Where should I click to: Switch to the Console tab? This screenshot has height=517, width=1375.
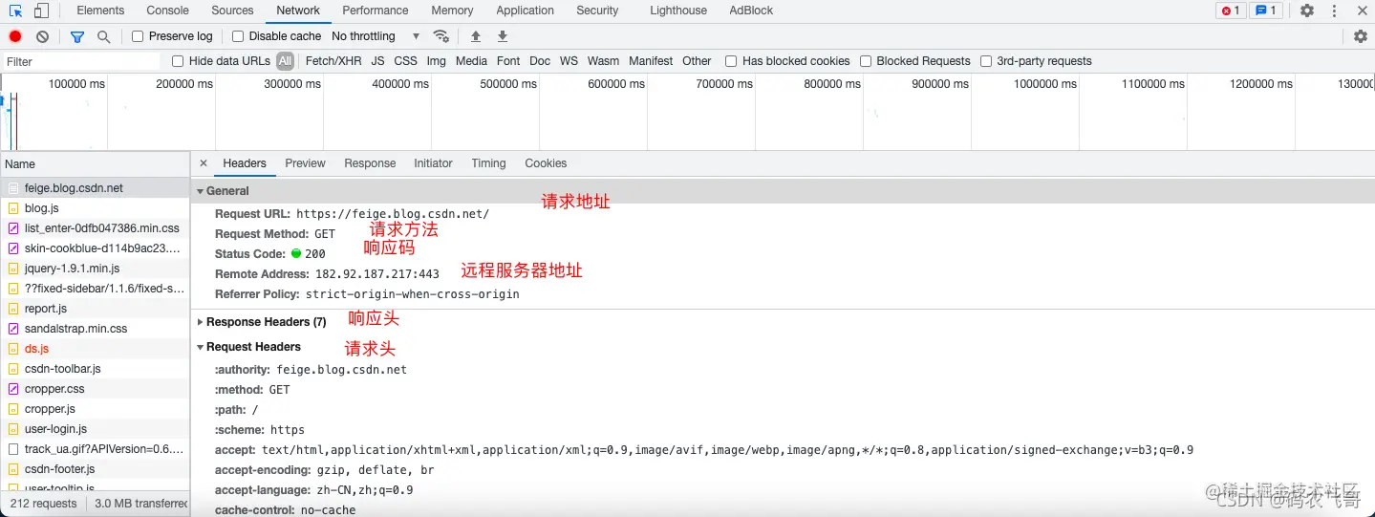(x=167, y=11)
